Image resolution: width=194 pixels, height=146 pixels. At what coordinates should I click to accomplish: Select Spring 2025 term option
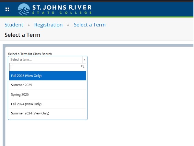48,94
